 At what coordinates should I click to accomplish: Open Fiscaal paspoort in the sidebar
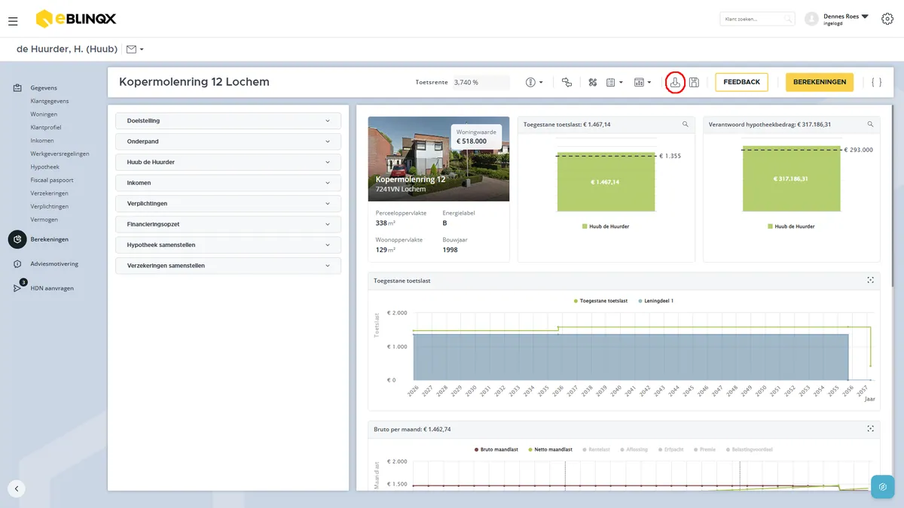click(x=52, y=181)
